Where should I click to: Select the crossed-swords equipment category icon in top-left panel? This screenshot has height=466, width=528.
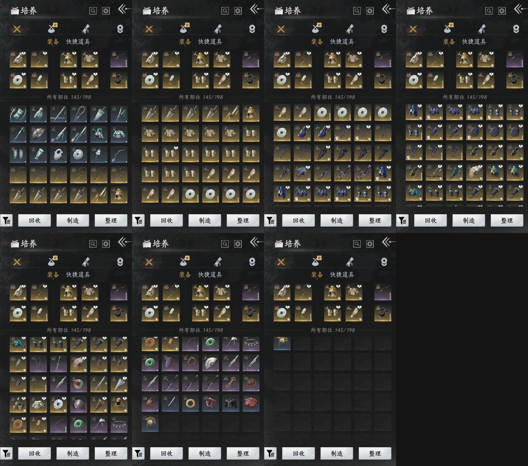pos(17,29)
